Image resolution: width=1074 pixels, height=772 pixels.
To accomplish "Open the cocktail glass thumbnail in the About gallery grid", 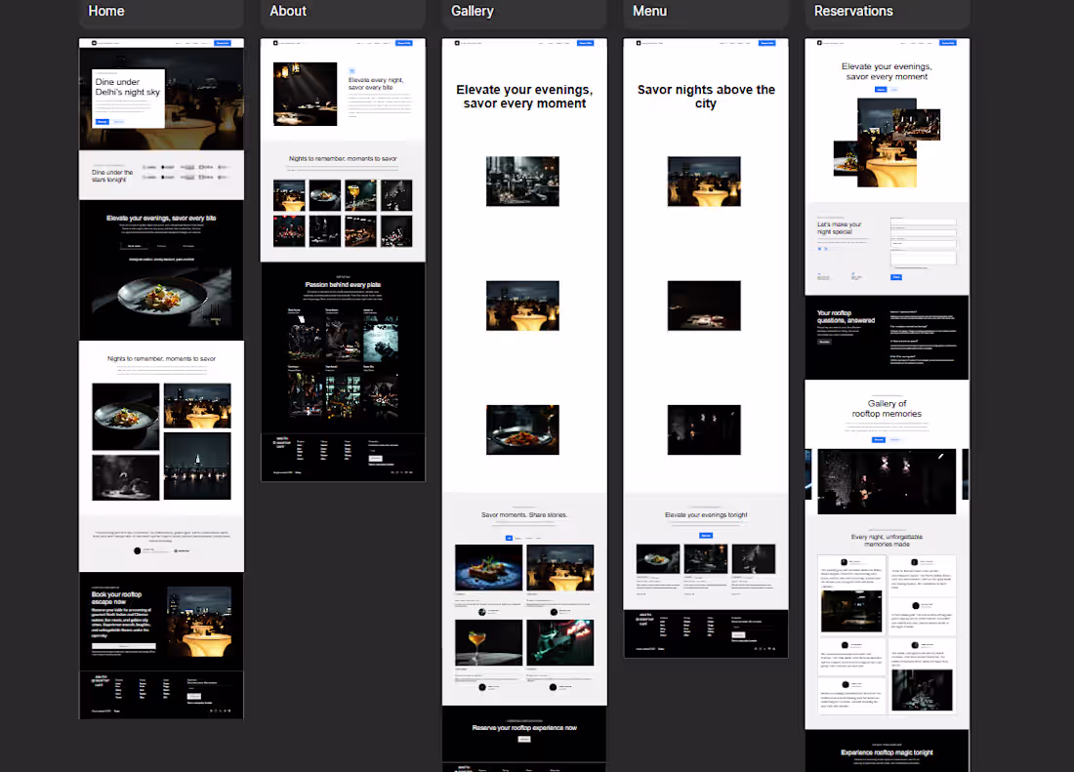I will pos(360,195).
